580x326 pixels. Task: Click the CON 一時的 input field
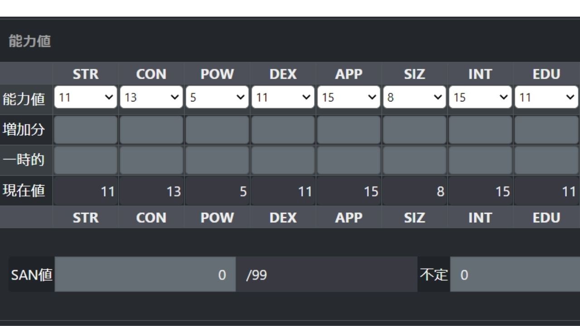(x=151, y=160)
